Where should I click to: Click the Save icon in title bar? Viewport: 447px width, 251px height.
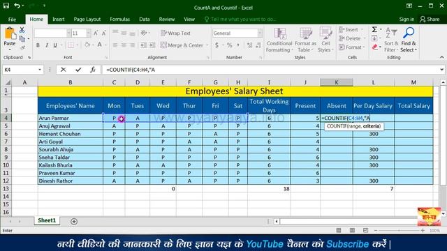[6, 6]
